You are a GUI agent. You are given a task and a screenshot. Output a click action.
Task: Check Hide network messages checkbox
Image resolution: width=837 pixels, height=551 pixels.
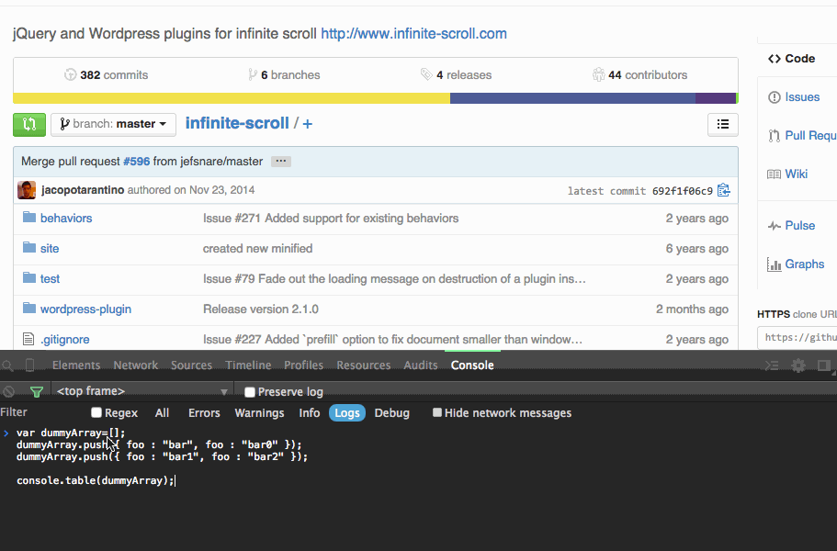436,412
